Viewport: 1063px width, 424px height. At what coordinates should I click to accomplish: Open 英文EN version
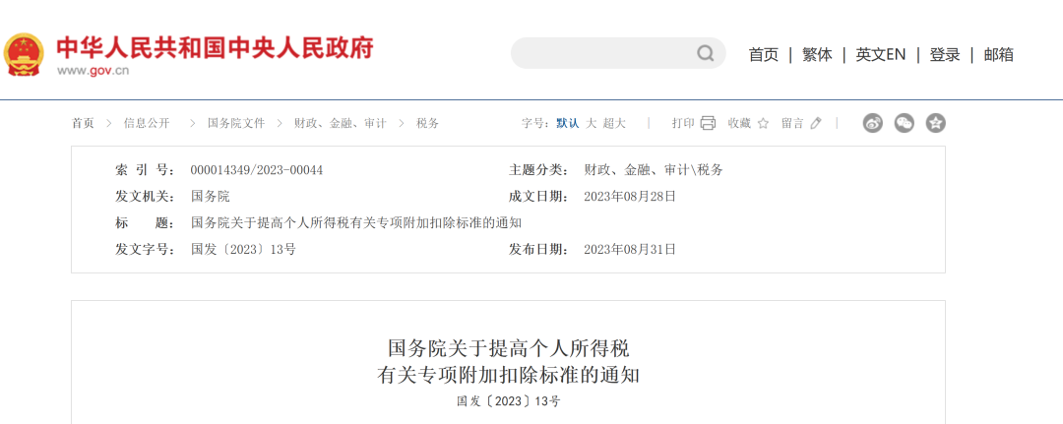(x=881, y=55)
